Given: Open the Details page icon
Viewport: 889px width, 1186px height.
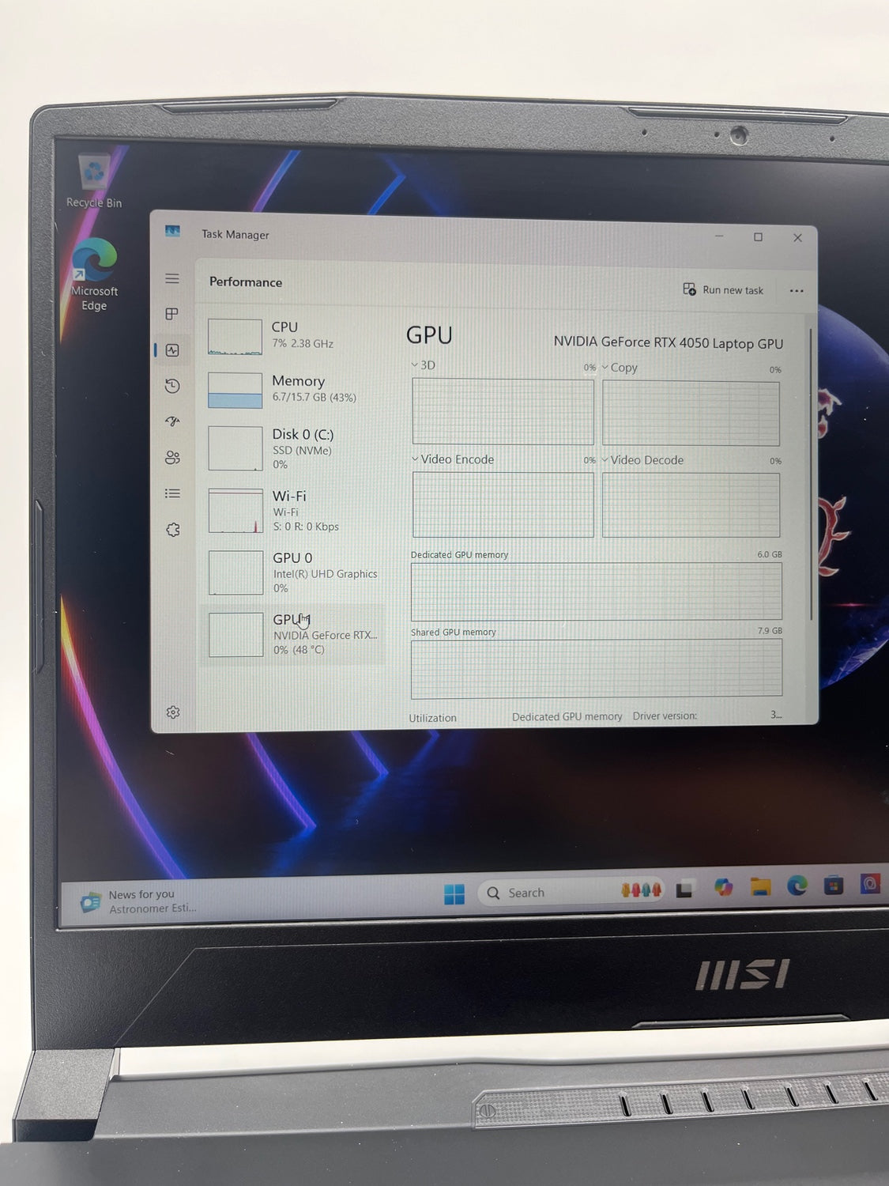Looking at the screenshot, I should (172, 494).
